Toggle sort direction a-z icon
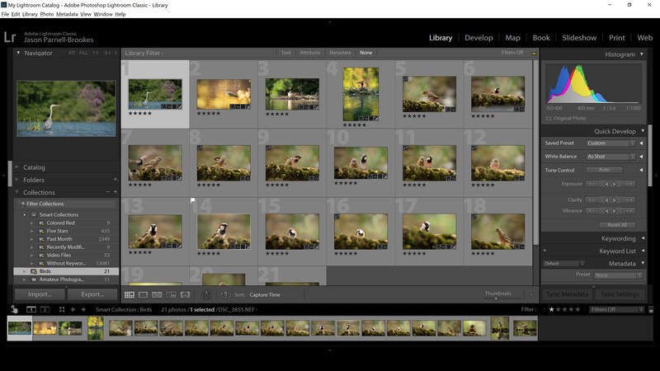This screenshot has height=371, width=660. point(225,295)
